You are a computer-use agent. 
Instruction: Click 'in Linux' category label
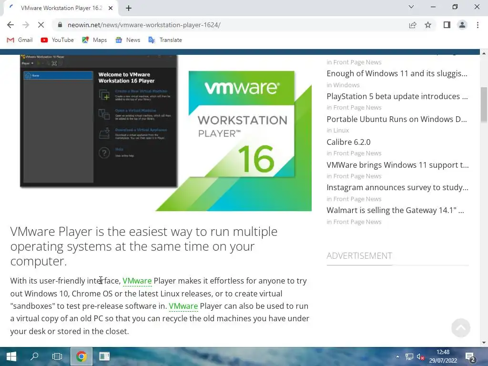coord(338,131)
